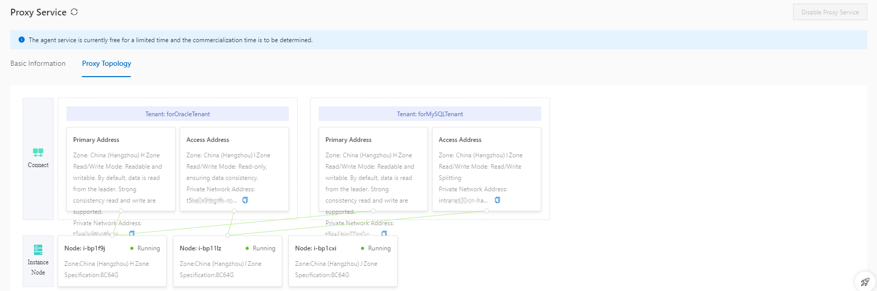The height and width of the screenshot is (291, 877).
Task: Click connector dot below forMySQLTenant Access Address card
Action: (x=487, y=211)
